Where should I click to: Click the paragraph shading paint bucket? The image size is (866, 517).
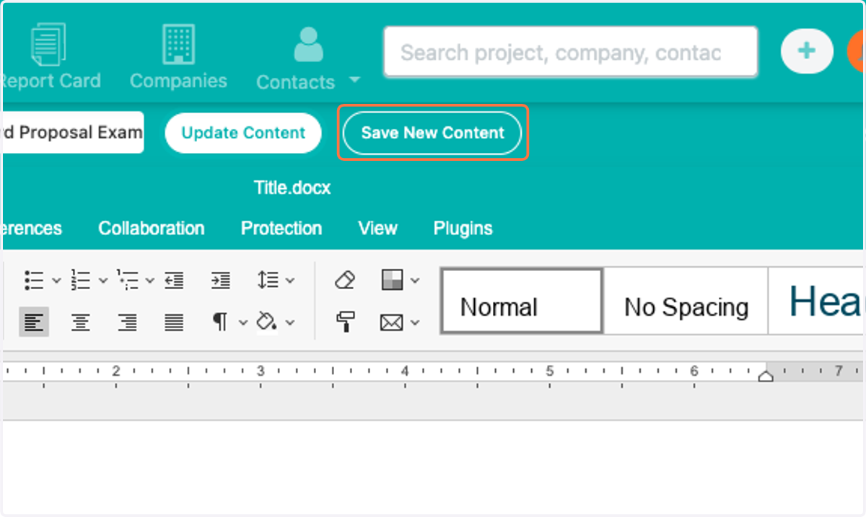pos(268,322)
